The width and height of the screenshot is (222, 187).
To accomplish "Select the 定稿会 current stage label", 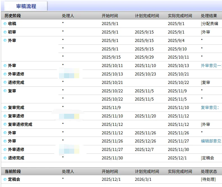I will pyautogui.click(x=14, y=179).
